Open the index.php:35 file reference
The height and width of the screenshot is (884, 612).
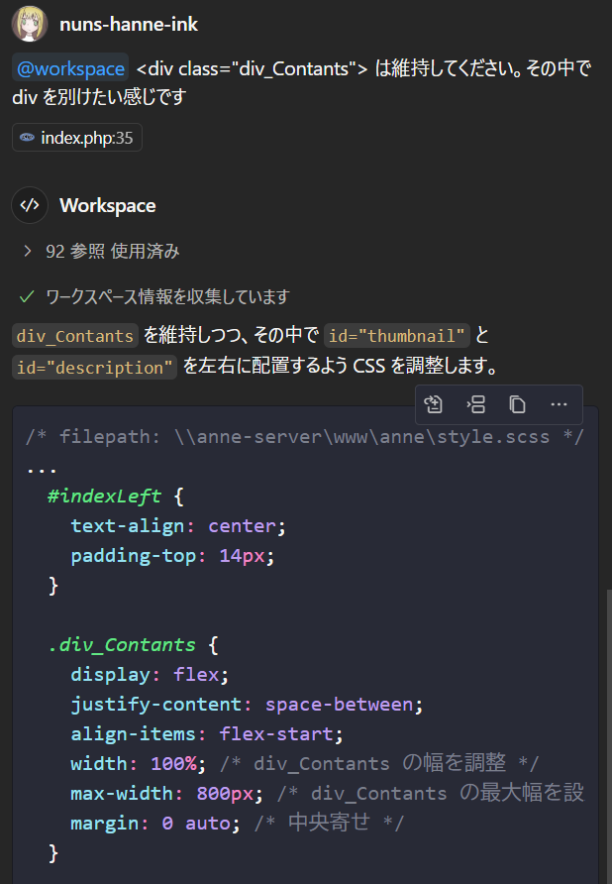[x=77, y=138]
